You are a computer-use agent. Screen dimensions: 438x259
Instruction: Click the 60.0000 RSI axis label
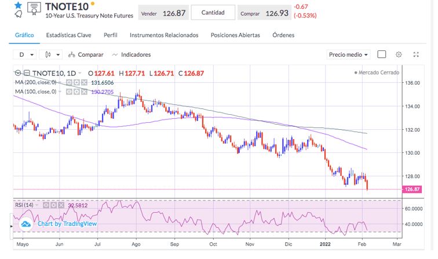[x=414, y=209]
